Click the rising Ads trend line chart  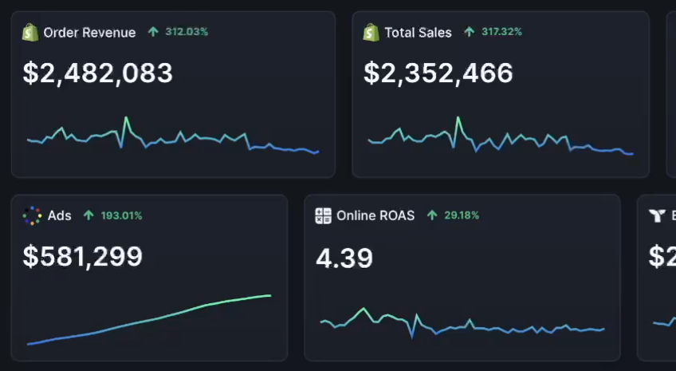click(x=149, y=321)
